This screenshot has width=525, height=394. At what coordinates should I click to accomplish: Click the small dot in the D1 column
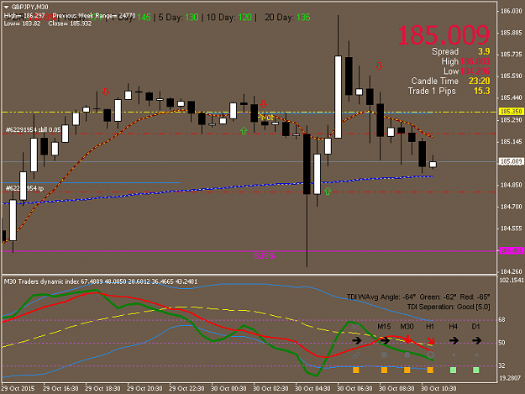click(x=476, y=355)
